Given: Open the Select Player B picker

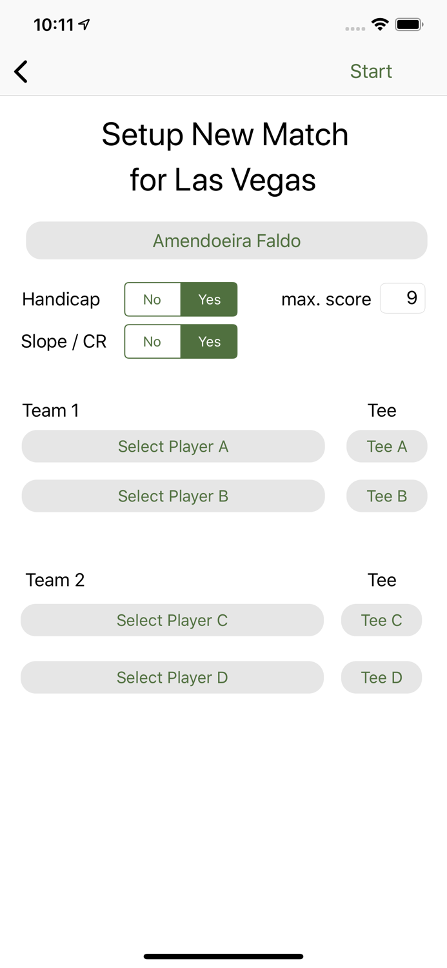Looking at the screenshot, I should click(173, 496).
